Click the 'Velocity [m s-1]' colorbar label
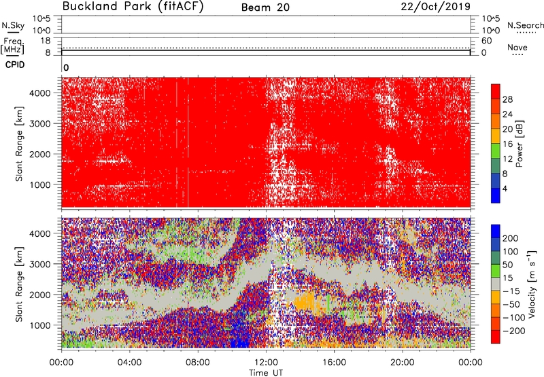Image resolution: width=544 pixels, height=377 pixels. click(x=532, y=284)
